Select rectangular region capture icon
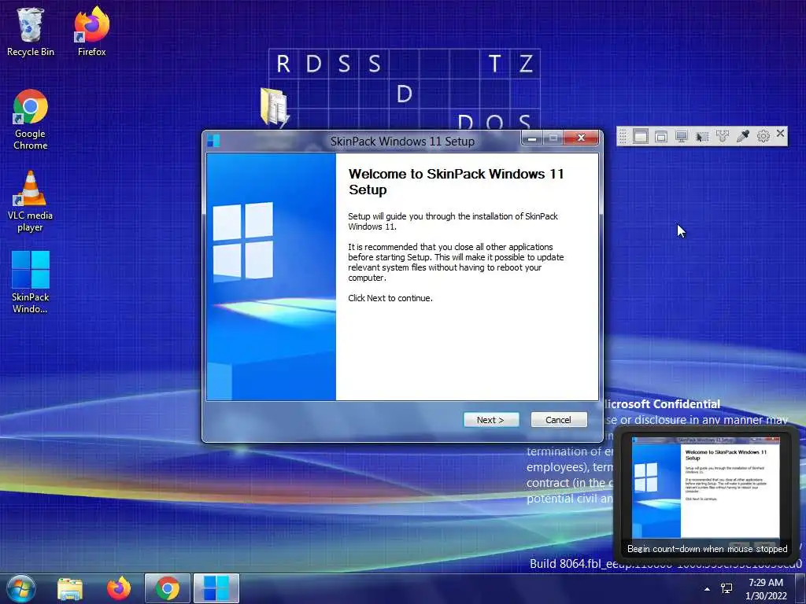This screenshot has width=806, height=604. tap(702, 137)
